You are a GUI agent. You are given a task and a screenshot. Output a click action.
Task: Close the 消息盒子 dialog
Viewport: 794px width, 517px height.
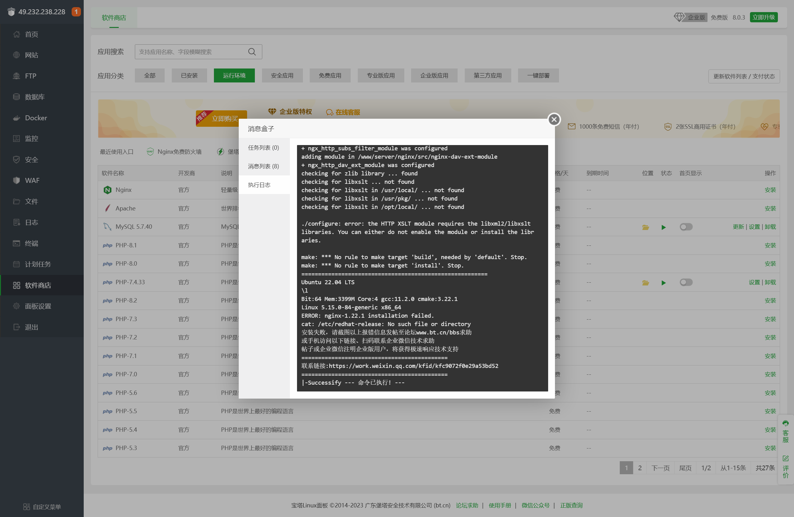554,119
